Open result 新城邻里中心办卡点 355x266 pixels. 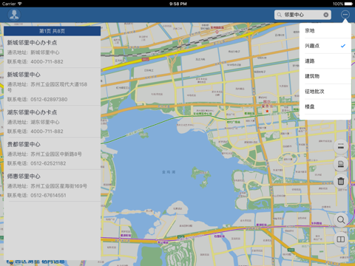click(x=53, y=52)
